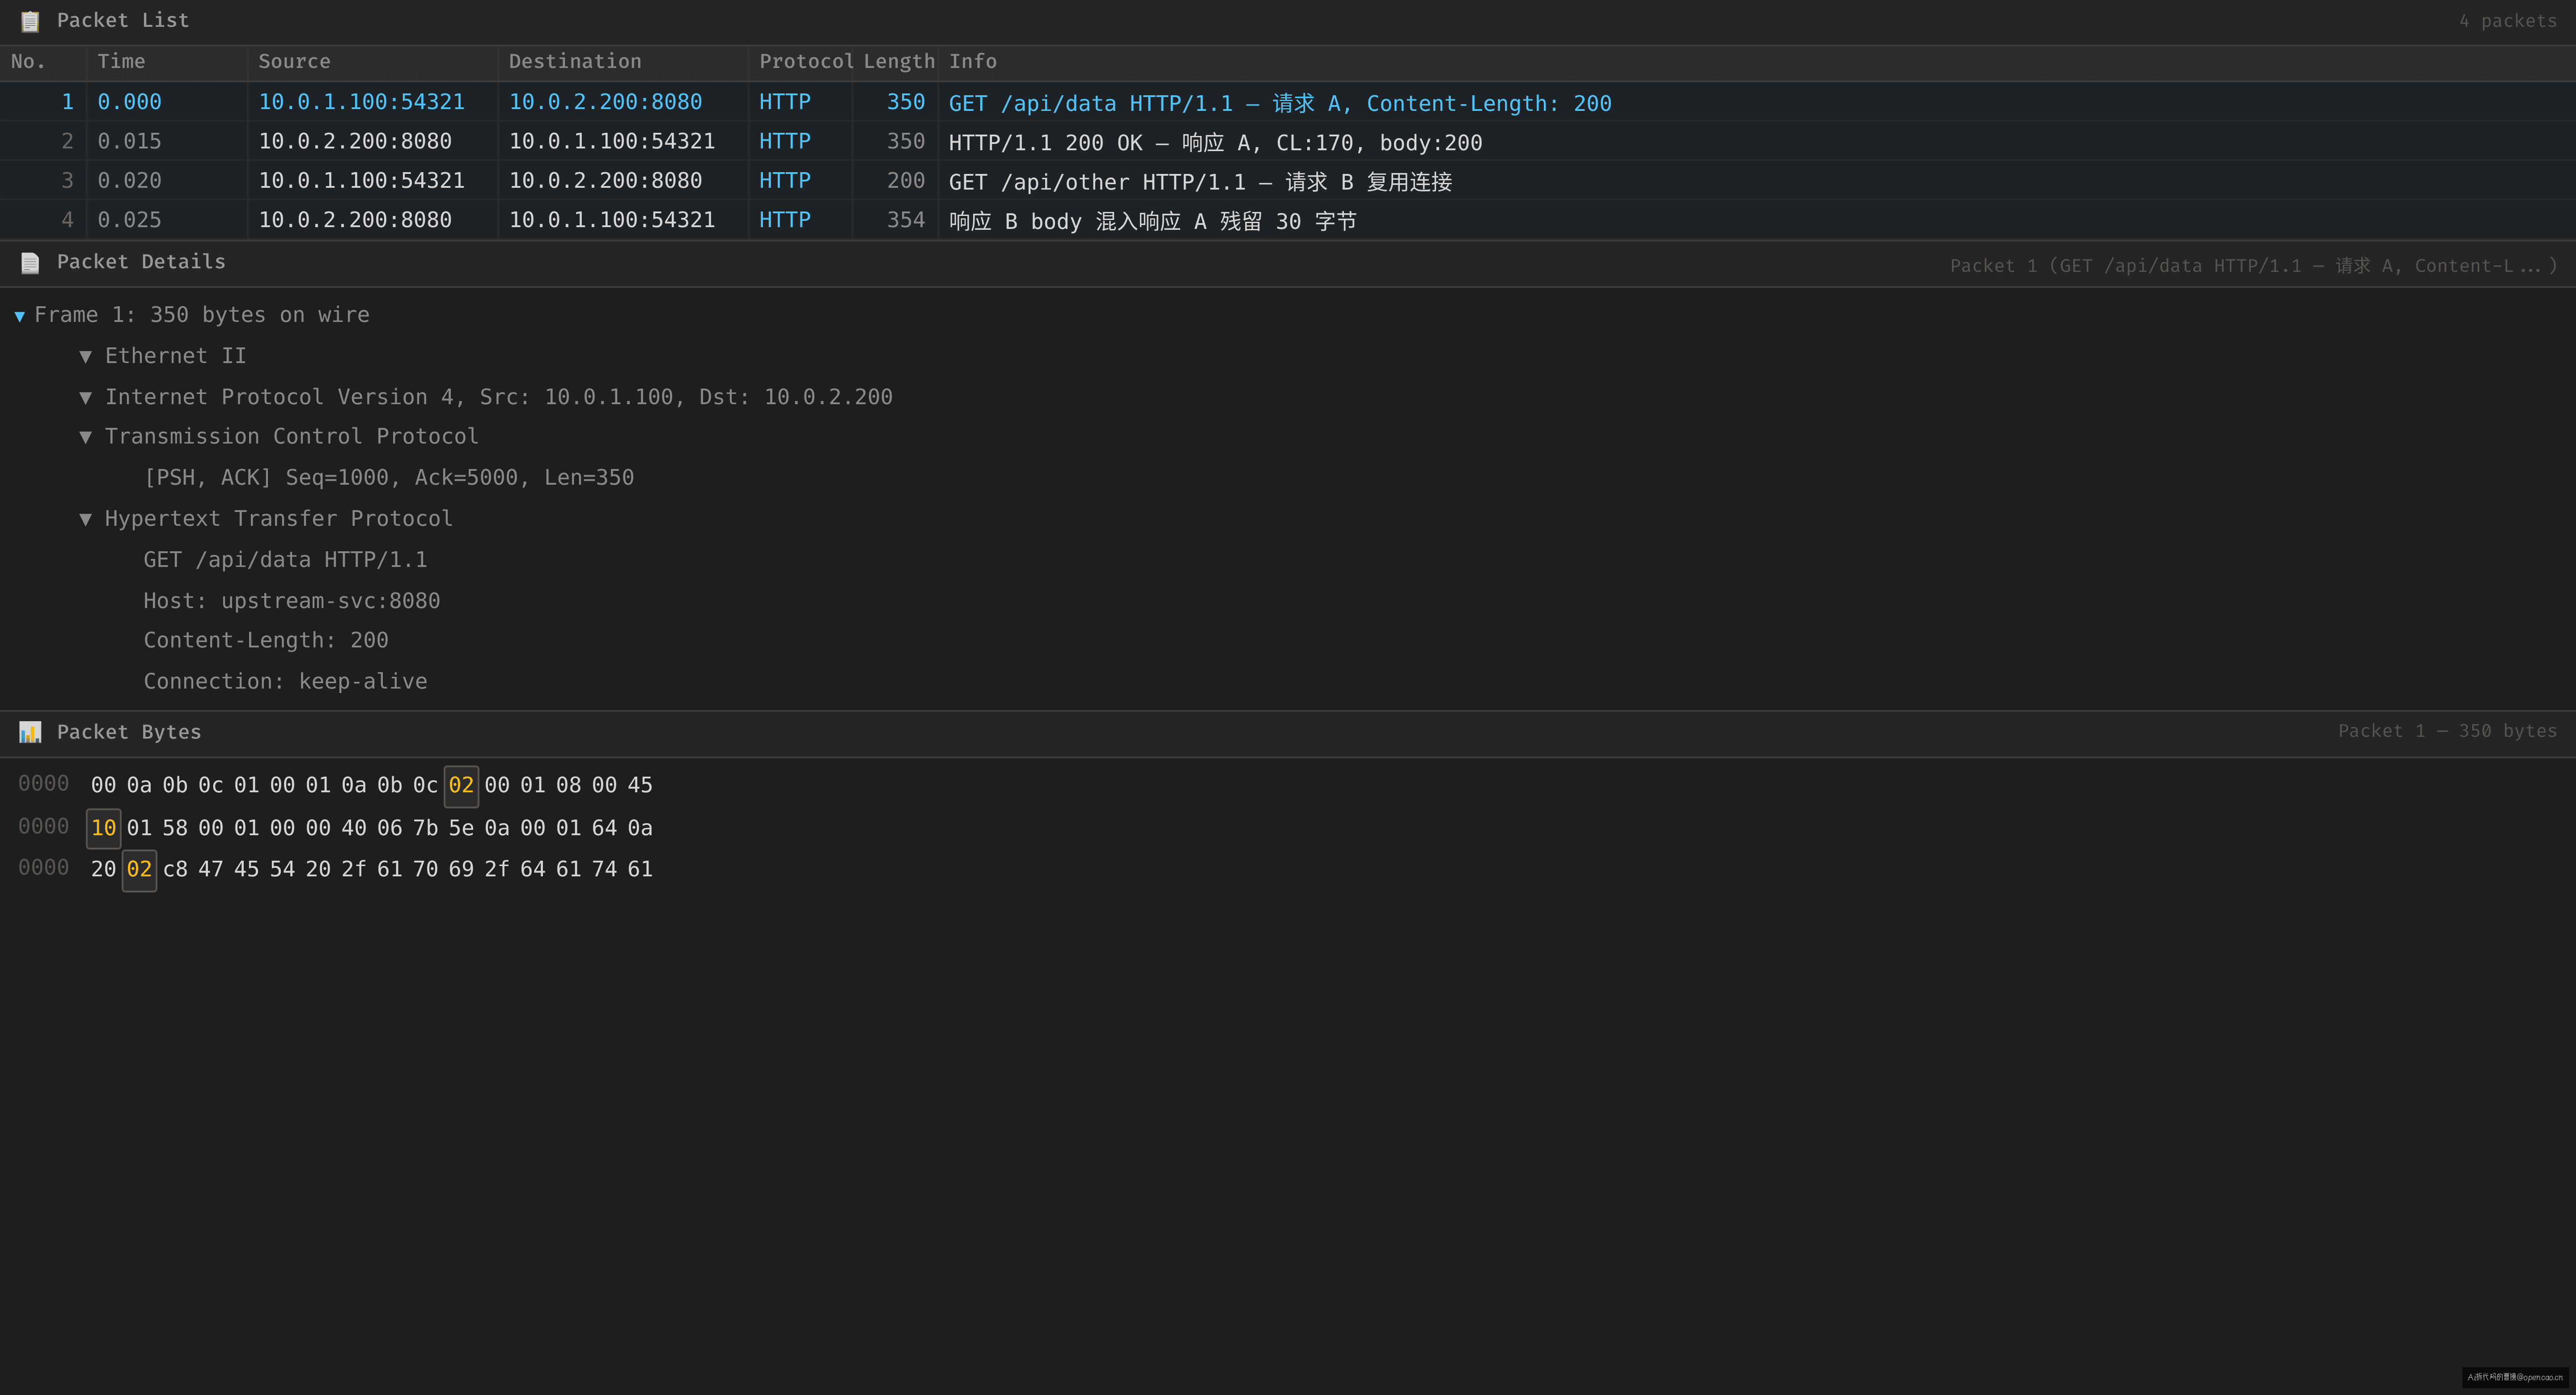
Task: Click highlighted byte 02 in first hex row
Action: click(461, 786)
